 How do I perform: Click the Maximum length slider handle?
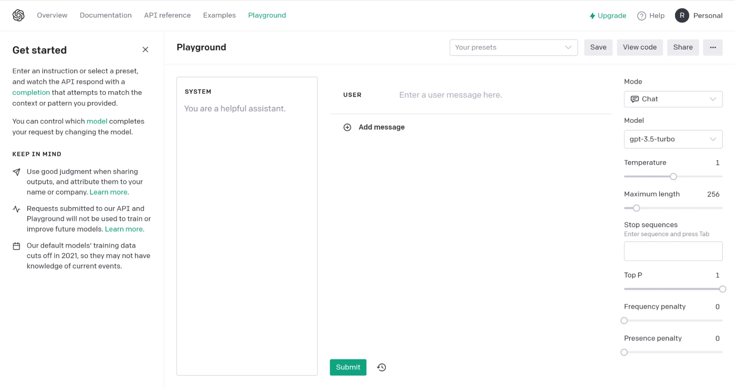coord(636,208)
